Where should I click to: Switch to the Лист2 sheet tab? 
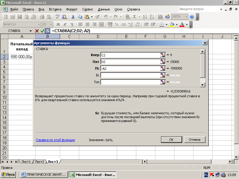39,162
